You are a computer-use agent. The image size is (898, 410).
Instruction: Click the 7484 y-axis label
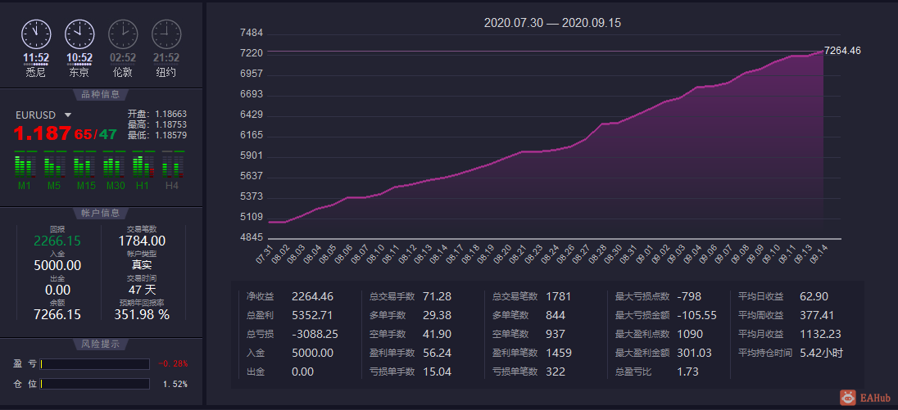point(252,34)
